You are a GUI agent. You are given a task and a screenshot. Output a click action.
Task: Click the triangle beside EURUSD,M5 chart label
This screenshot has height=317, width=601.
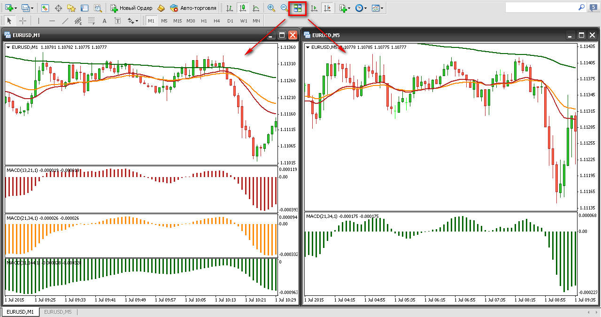[x=308, y=47]
